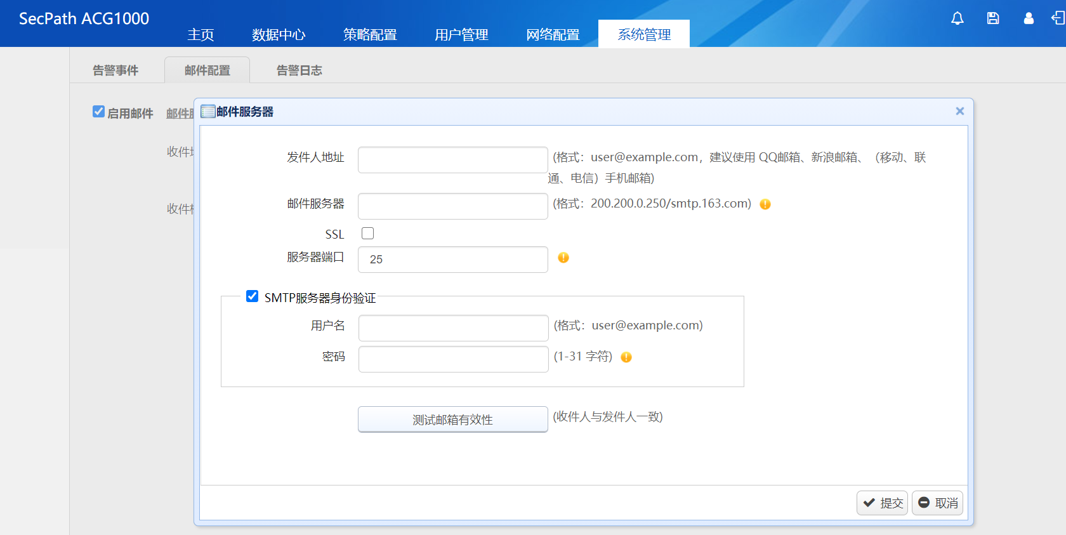
Task: Click the mail server dialog title icon
Action: [207, 112]
